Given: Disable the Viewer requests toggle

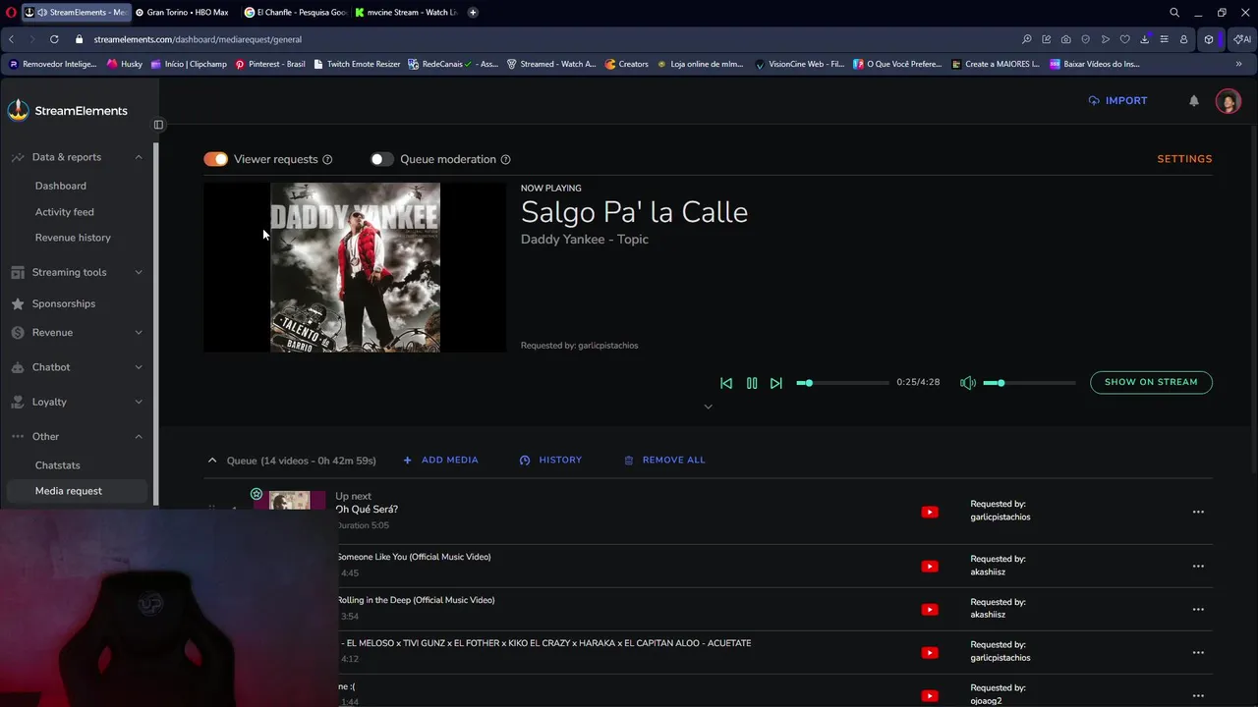Looking at the screenshot, I should point(216,159).
